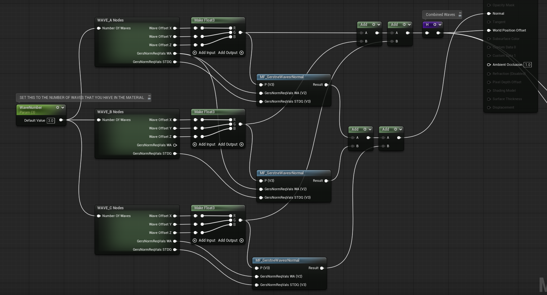Click the Wave Offset Z pin on WAVE_C Nodes

click(175, 233)
